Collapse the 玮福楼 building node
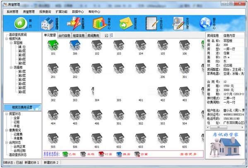Image resolution: width=248 pixels, height=168 pixels. pyautogui.click(x=11, y=67)
